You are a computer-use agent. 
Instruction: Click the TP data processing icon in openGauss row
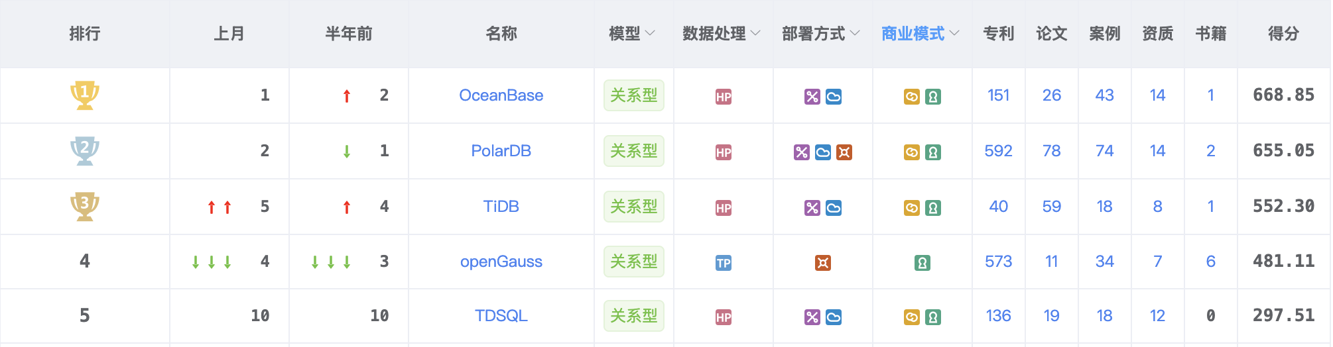click(x=724, y=263)
